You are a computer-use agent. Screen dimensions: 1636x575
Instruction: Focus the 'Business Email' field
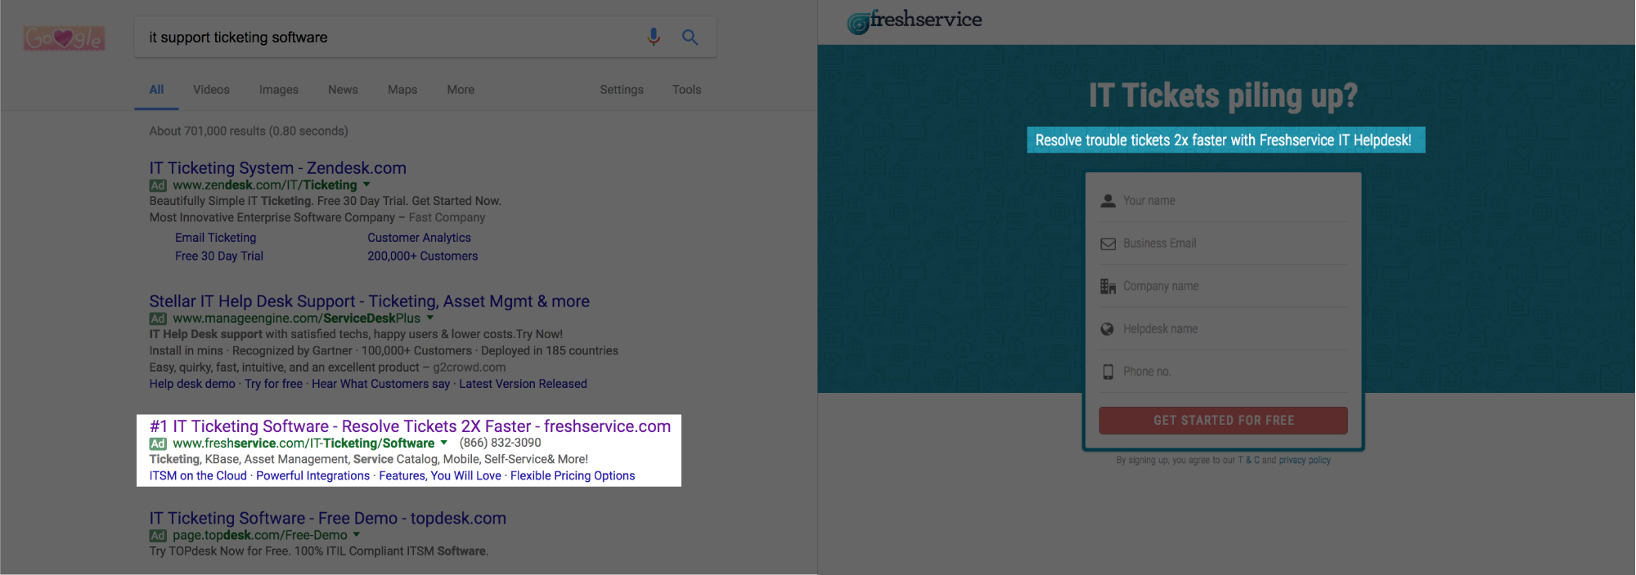pyautogui.click(x=1224, y=243)
